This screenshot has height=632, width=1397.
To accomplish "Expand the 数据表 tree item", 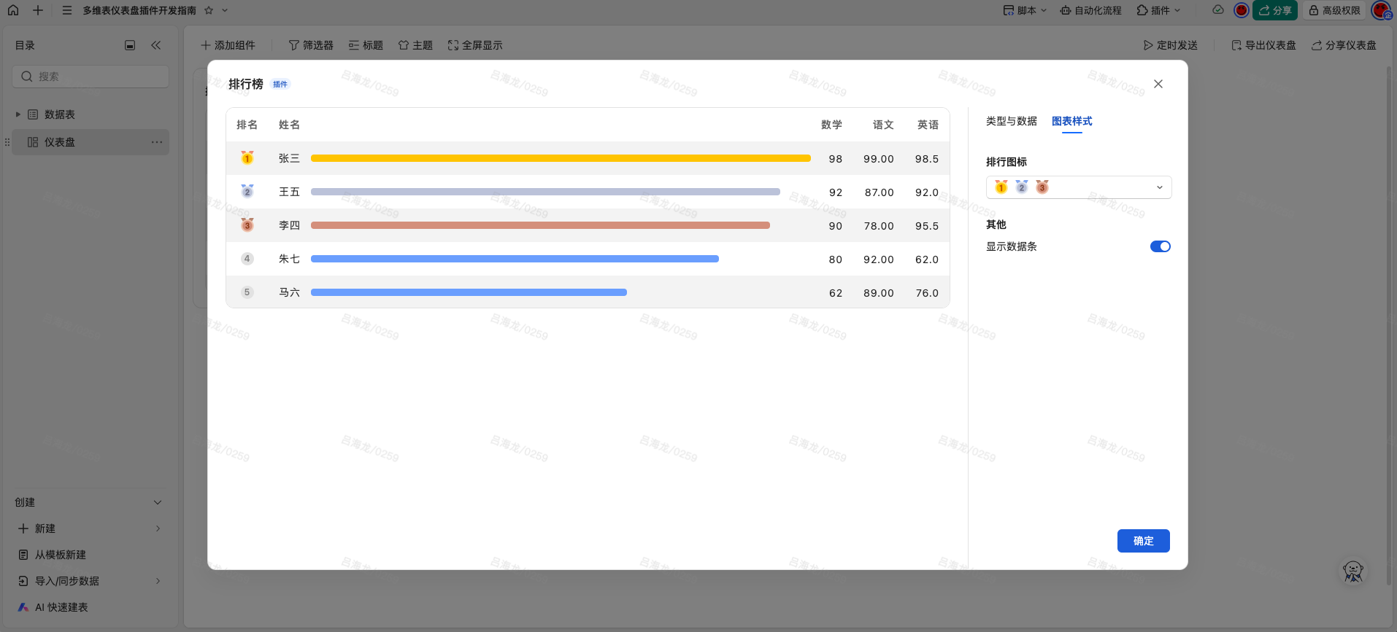I will [18, 114].
